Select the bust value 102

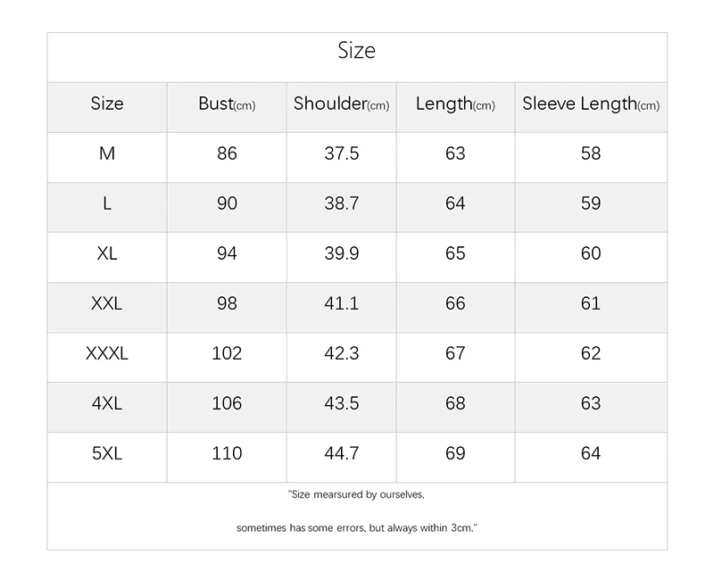(x=227, y=353)
